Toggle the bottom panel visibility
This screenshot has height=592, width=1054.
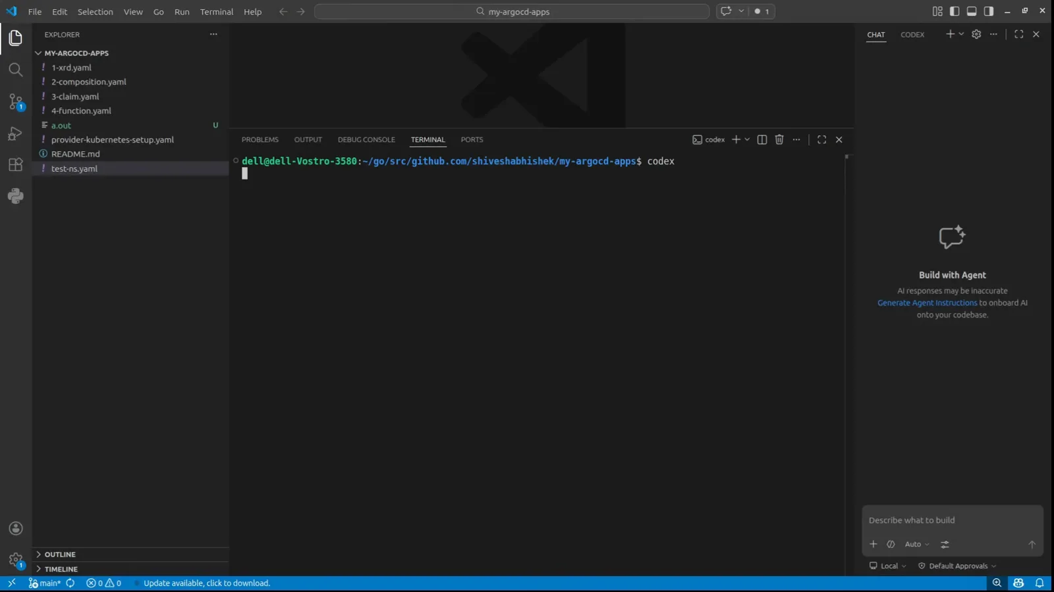coord(972,11)
